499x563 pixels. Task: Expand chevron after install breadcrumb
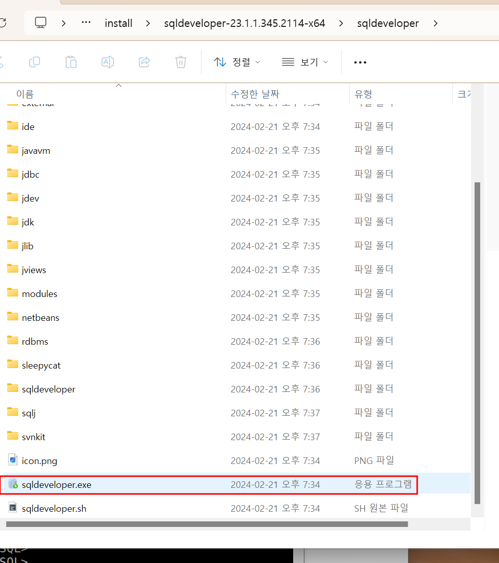pos(148,23)
